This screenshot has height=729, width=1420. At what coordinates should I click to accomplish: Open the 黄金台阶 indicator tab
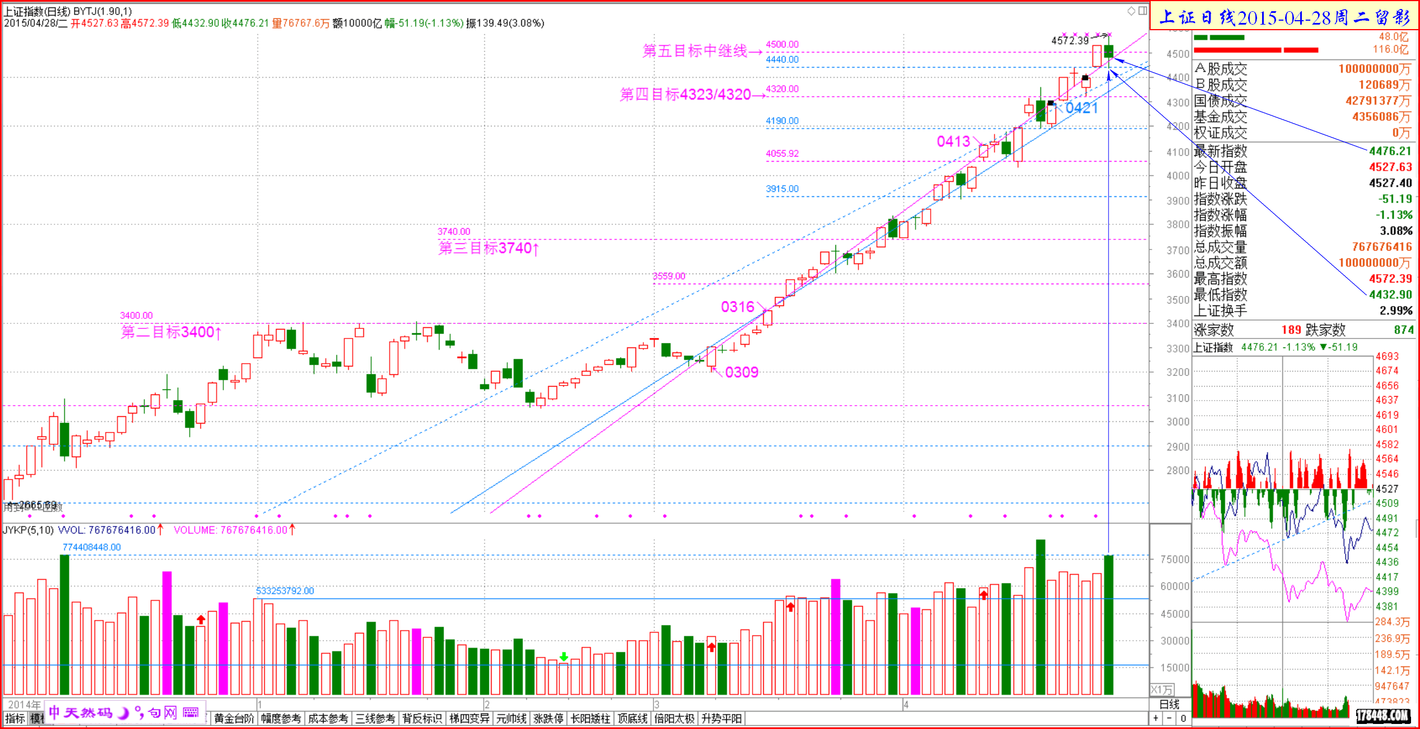(x=234, y=718)
